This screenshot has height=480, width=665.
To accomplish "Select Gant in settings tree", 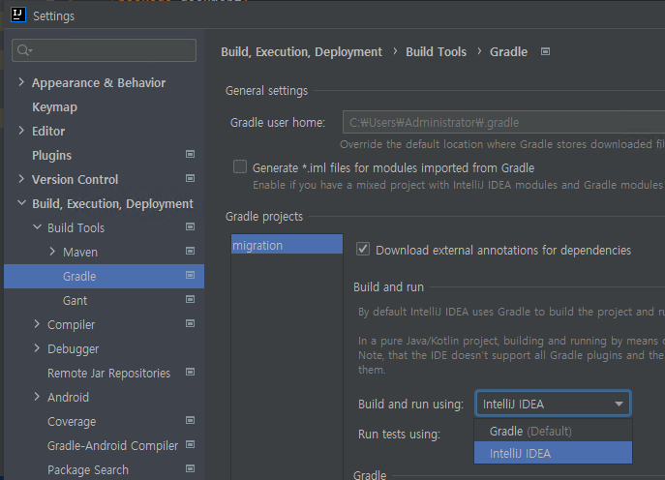I will point(76,301).
